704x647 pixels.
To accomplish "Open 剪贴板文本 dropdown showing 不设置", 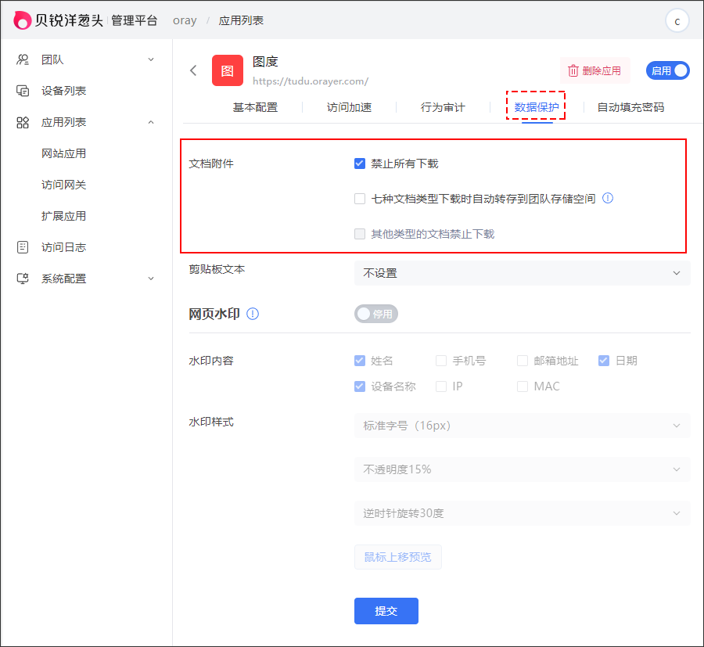I will [x=522, y=273].
